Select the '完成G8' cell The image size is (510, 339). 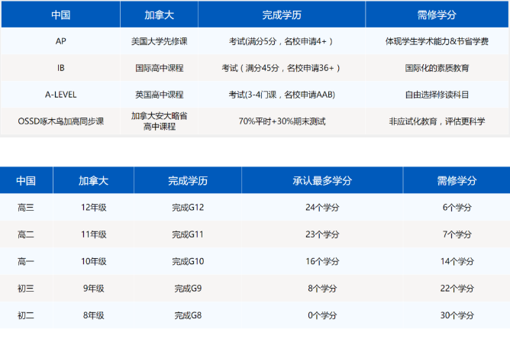point(188,315)
